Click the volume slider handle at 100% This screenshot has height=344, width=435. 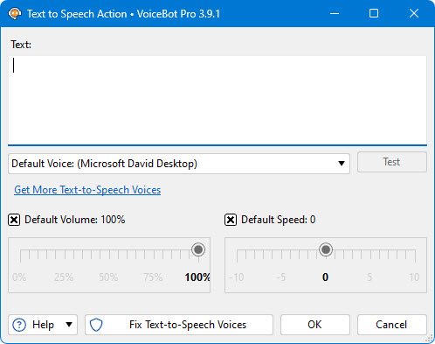click(x=198, y=249)
